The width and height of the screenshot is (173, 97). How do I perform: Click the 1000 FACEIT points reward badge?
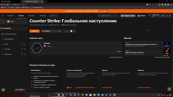(167, 52)
